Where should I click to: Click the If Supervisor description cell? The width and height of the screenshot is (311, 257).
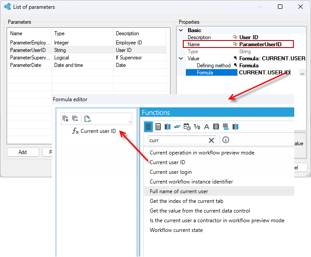tap(129, 58)
